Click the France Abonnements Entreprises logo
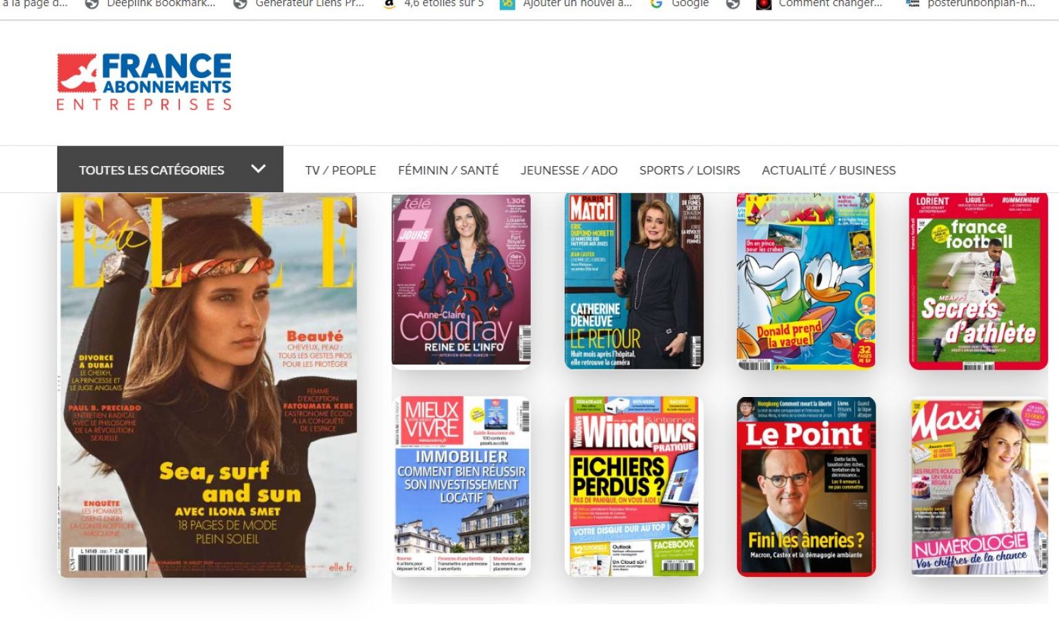The height and width of the screenshot is (621, 1059). 144,82
